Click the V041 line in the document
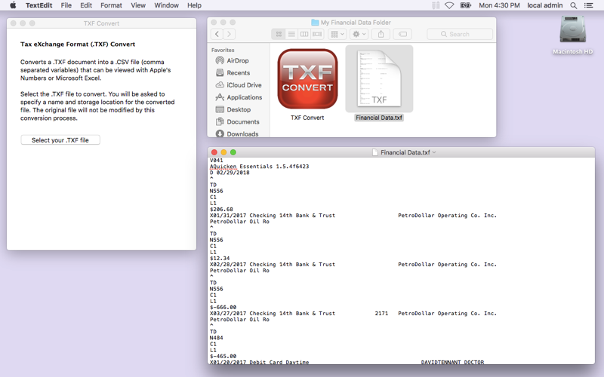This screenshot has height=377, width=604. tap(216, 160)
